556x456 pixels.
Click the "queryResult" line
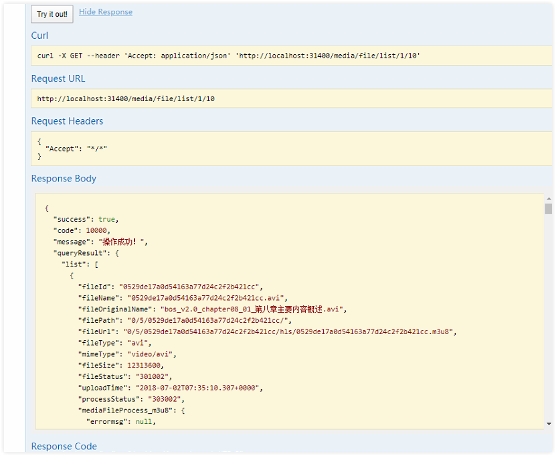pyautogui.click(x=86, y=253)
